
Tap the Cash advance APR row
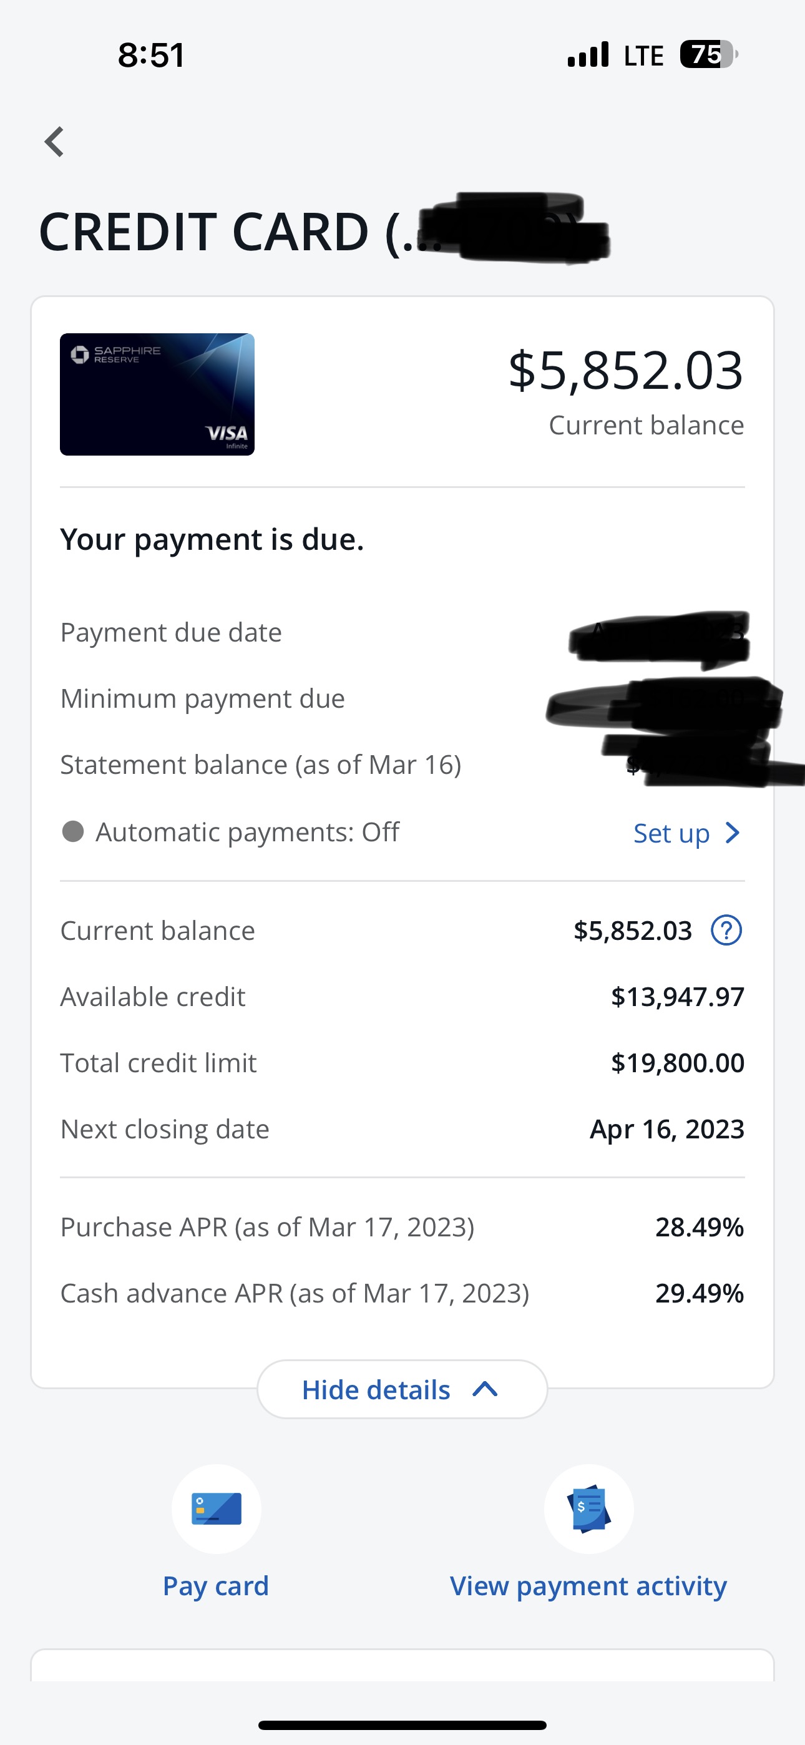(x=402, y=1293)
